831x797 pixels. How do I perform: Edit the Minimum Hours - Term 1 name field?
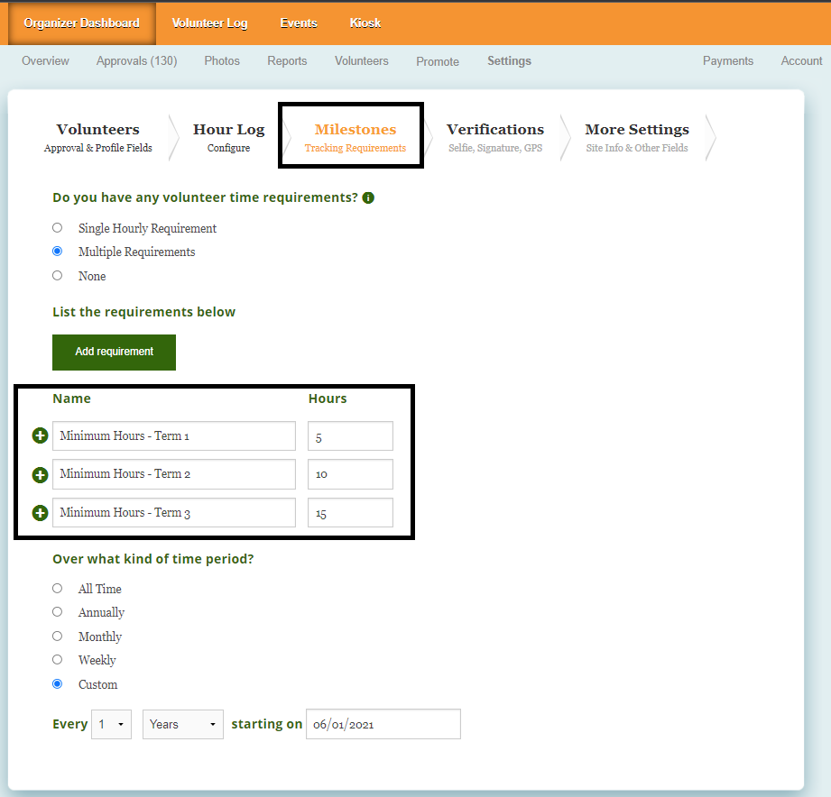click(174, 435)
